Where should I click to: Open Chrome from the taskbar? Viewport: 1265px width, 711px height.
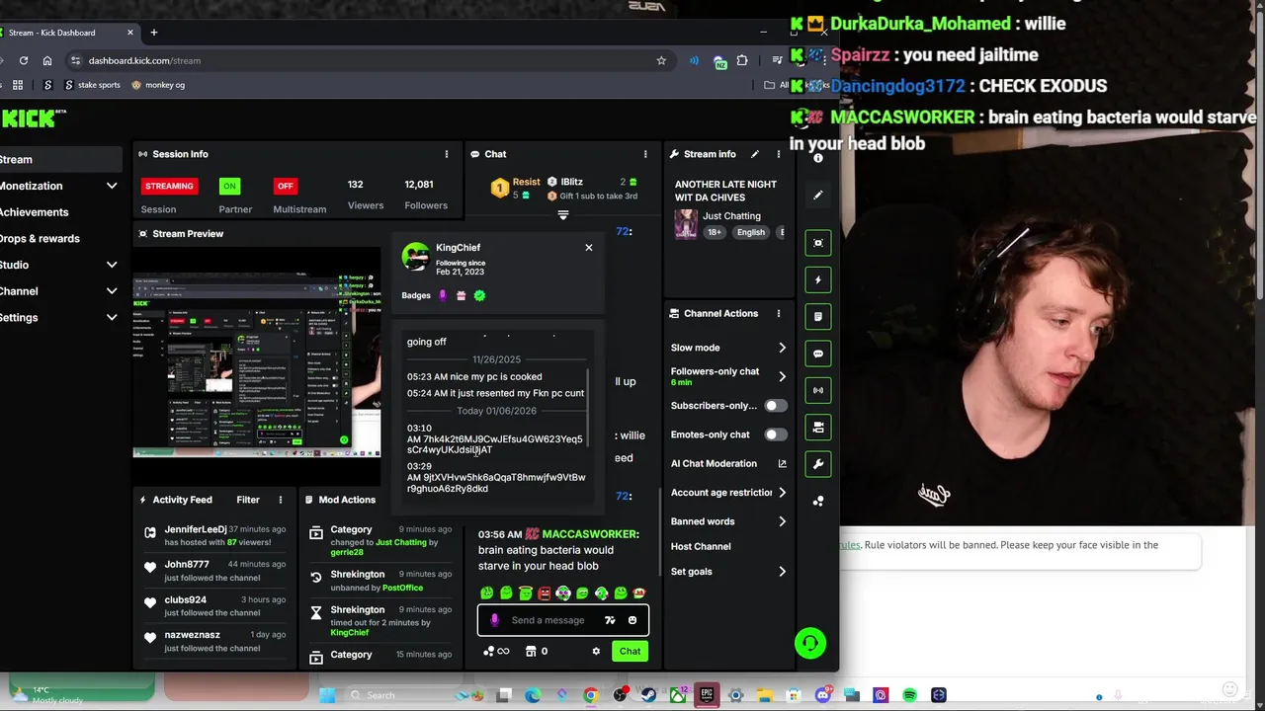point(591,695)
